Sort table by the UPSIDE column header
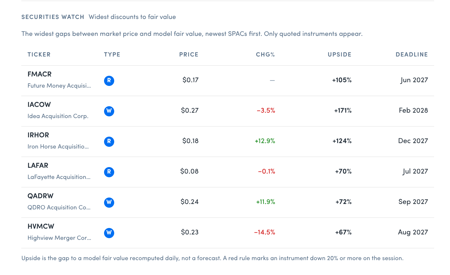The width and height of the screenshot is (450, 275). click(x=340, y=54)
